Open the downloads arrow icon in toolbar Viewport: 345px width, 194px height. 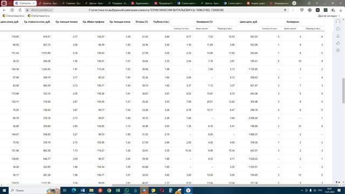pos(341,10)
